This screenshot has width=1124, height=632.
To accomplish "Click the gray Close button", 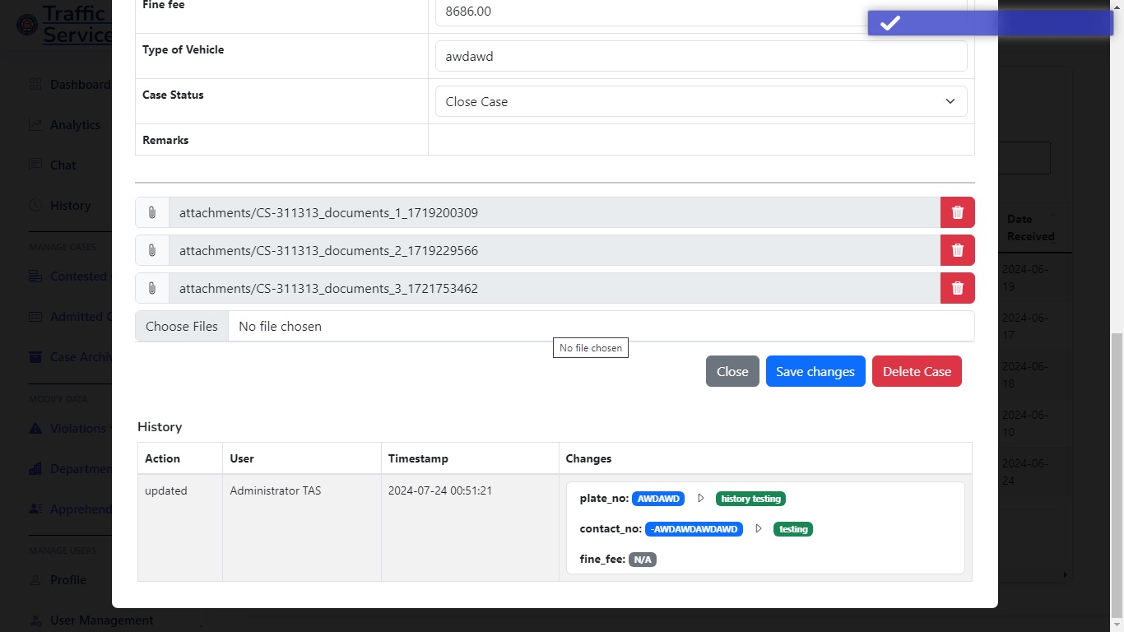I will 732,371.
